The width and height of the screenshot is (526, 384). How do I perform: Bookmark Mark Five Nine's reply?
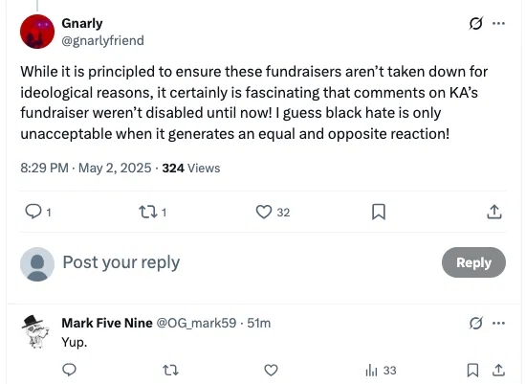pos(473,371)
